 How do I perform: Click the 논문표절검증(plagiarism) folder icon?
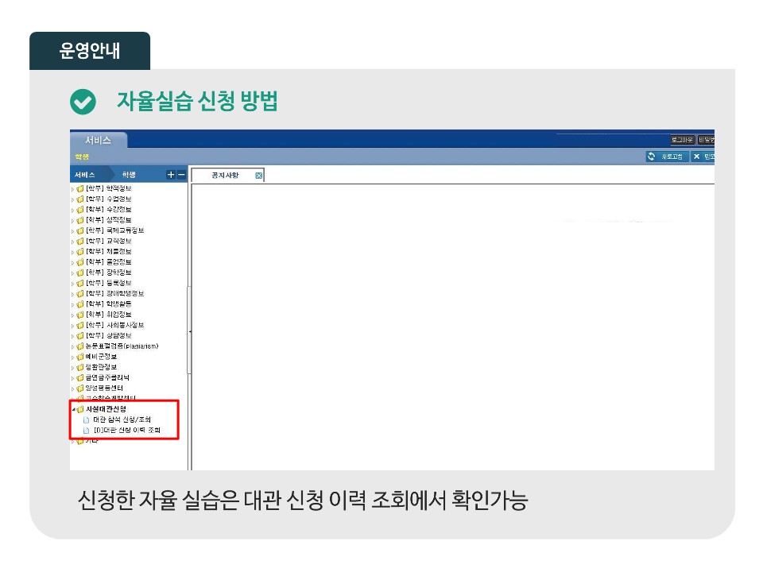(x=79, y=346)
